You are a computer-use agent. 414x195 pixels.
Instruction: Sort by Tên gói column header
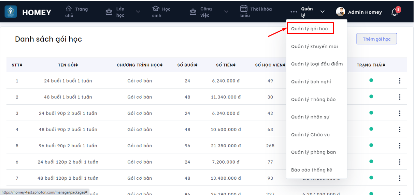[68, 65]
